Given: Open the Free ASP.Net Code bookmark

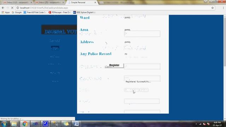Looking at the screenshot, I should pos(35,13).
